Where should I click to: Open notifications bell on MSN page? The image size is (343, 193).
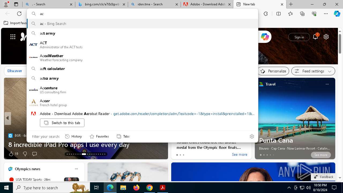click(x=315, y=37)
